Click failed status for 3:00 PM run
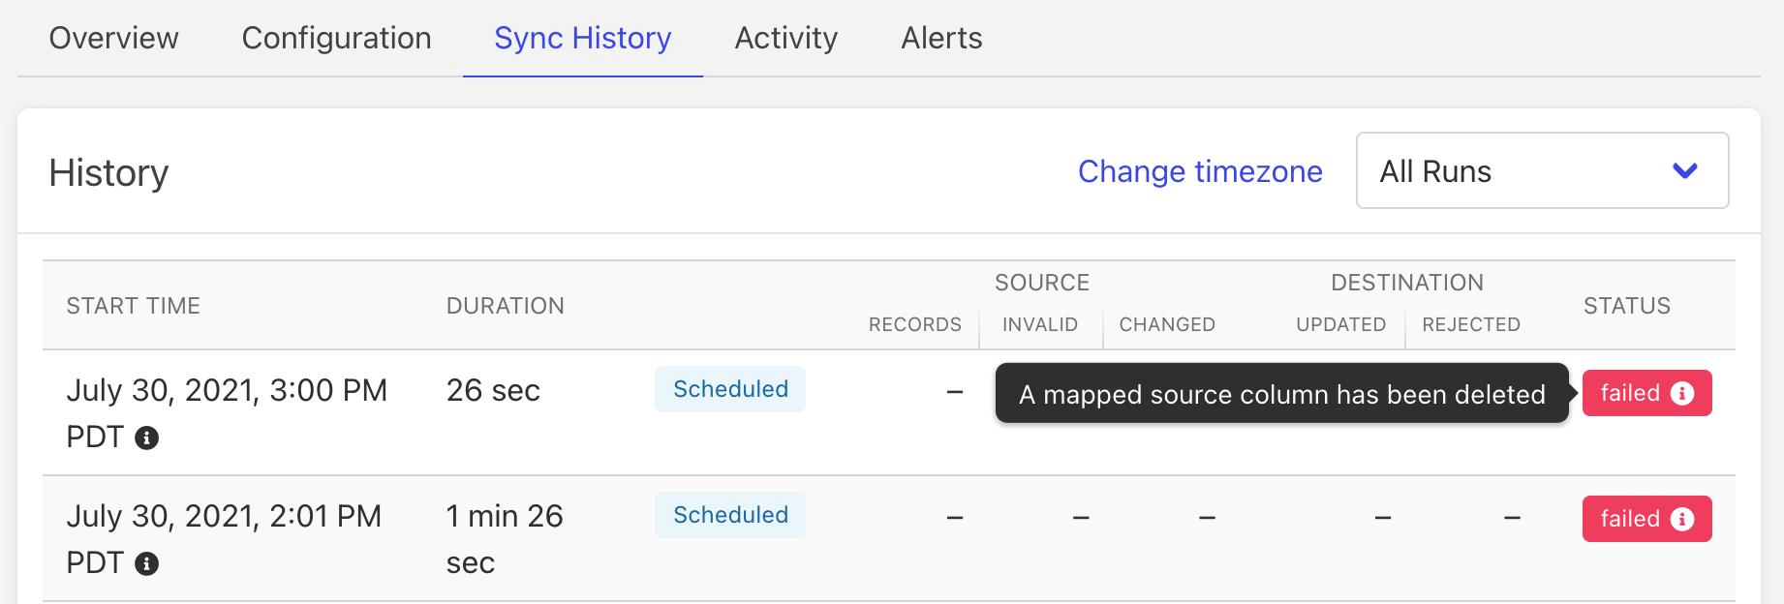1784x604 pixels. pyautogui.click(x=1630, y=393)
